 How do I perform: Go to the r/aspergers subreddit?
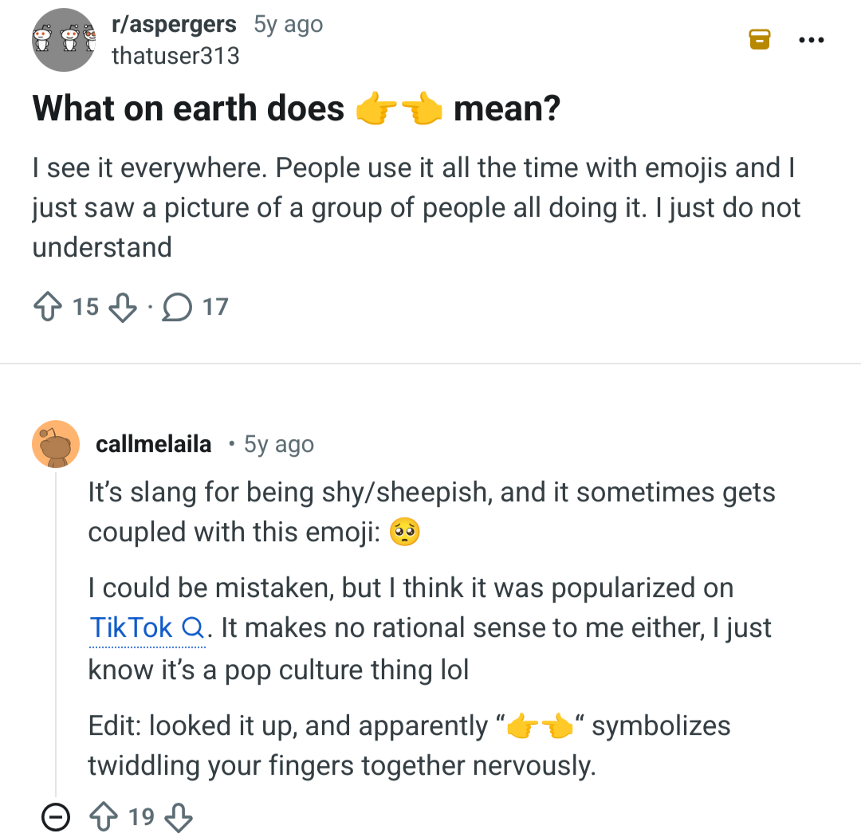click(175, 25)
